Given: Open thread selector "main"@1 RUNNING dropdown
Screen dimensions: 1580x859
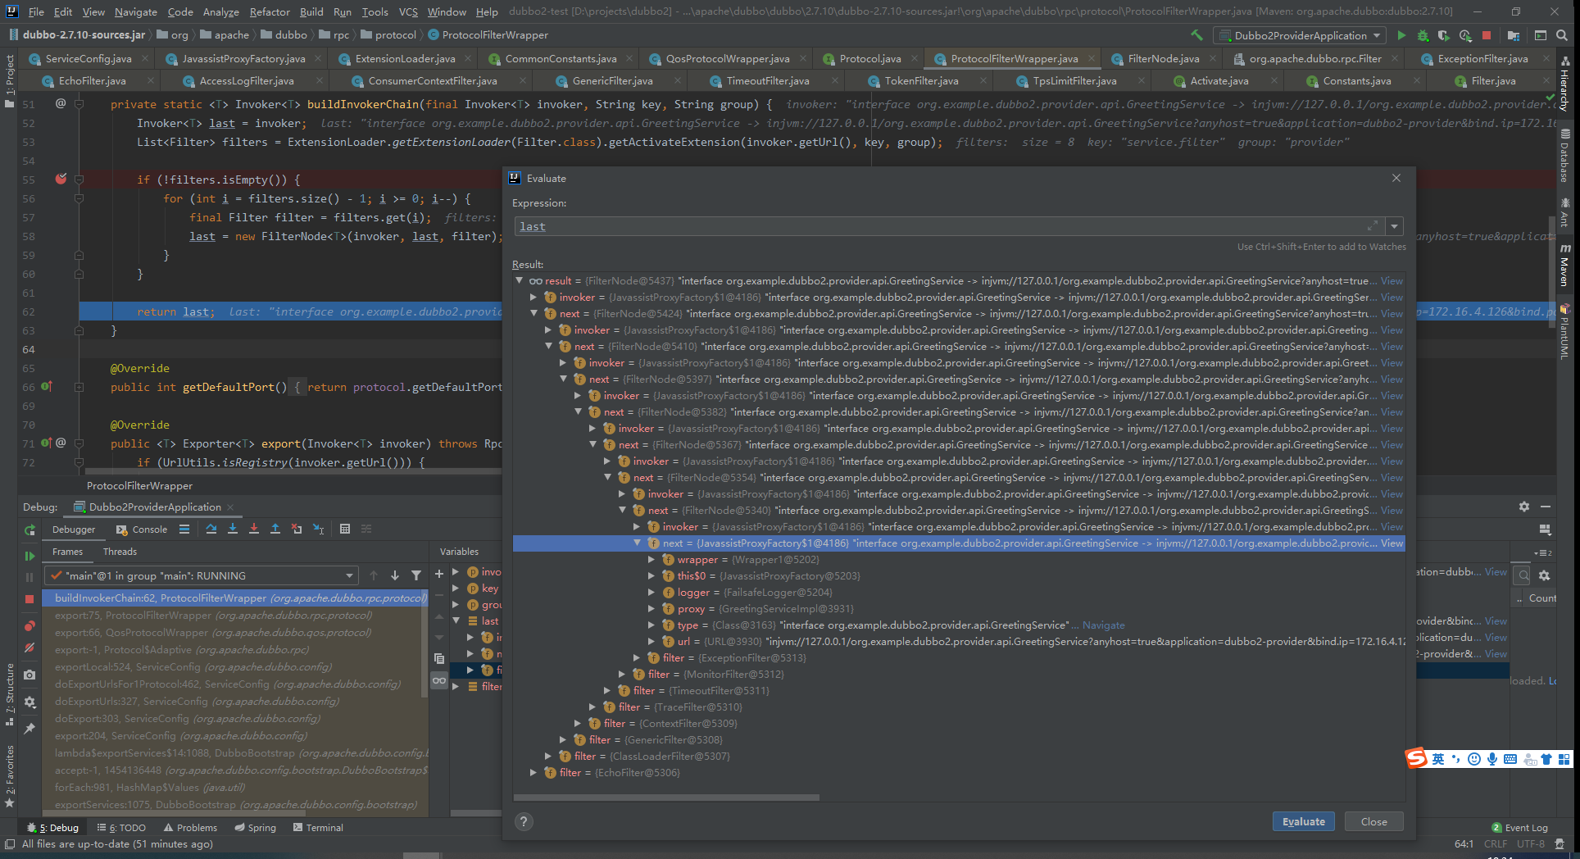Looking at the screenshot, I should pos(201,575).
